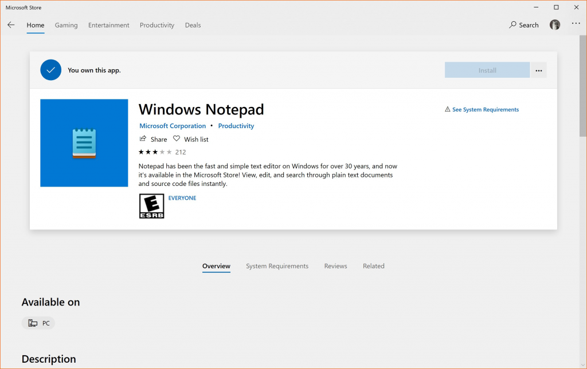
Task: Open the Deals tab
Action: click(x=193, y=25)
